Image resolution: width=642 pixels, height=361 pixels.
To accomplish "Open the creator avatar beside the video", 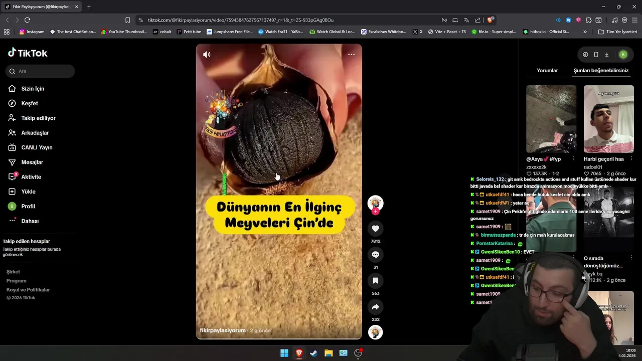I will click(x=375, y=203).
